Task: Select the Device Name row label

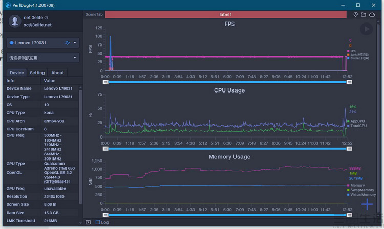Action: coord(19,88)
